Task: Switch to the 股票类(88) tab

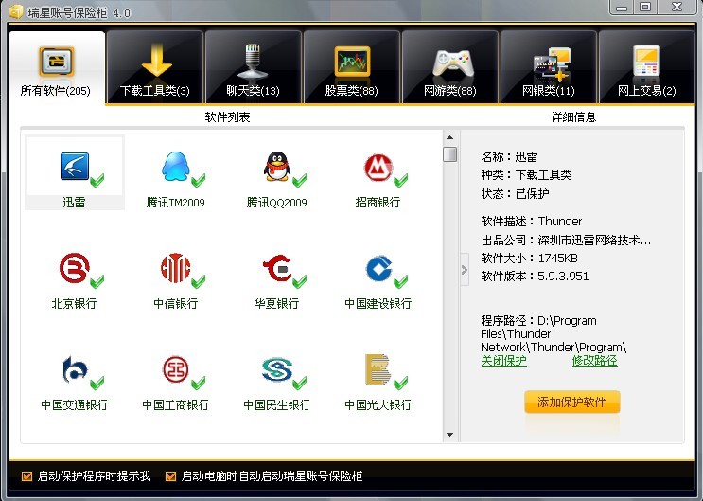Action: click(x=352, y=67)
